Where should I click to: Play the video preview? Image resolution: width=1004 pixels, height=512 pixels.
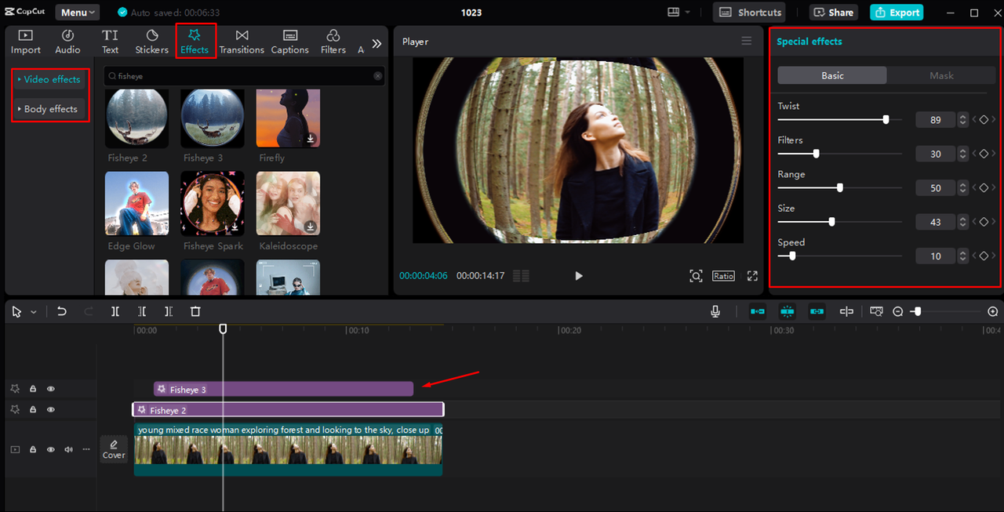point(579,276)
